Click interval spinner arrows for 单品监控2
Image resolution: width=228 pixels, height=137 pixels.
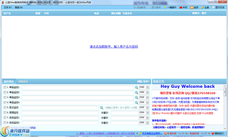click(148, 92)
